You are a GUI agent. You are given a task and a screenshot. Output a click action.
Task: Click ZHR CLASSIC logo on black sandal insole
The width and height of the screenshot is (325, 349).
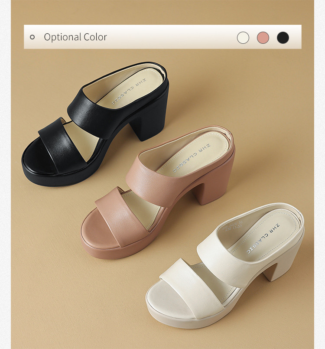pyautogui.click(x=129, y=91)
